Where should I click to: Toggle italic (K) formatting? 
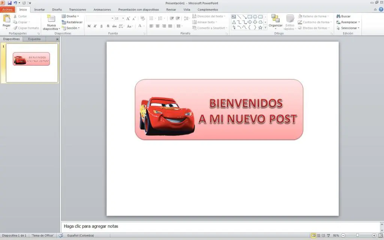point(95,26)
